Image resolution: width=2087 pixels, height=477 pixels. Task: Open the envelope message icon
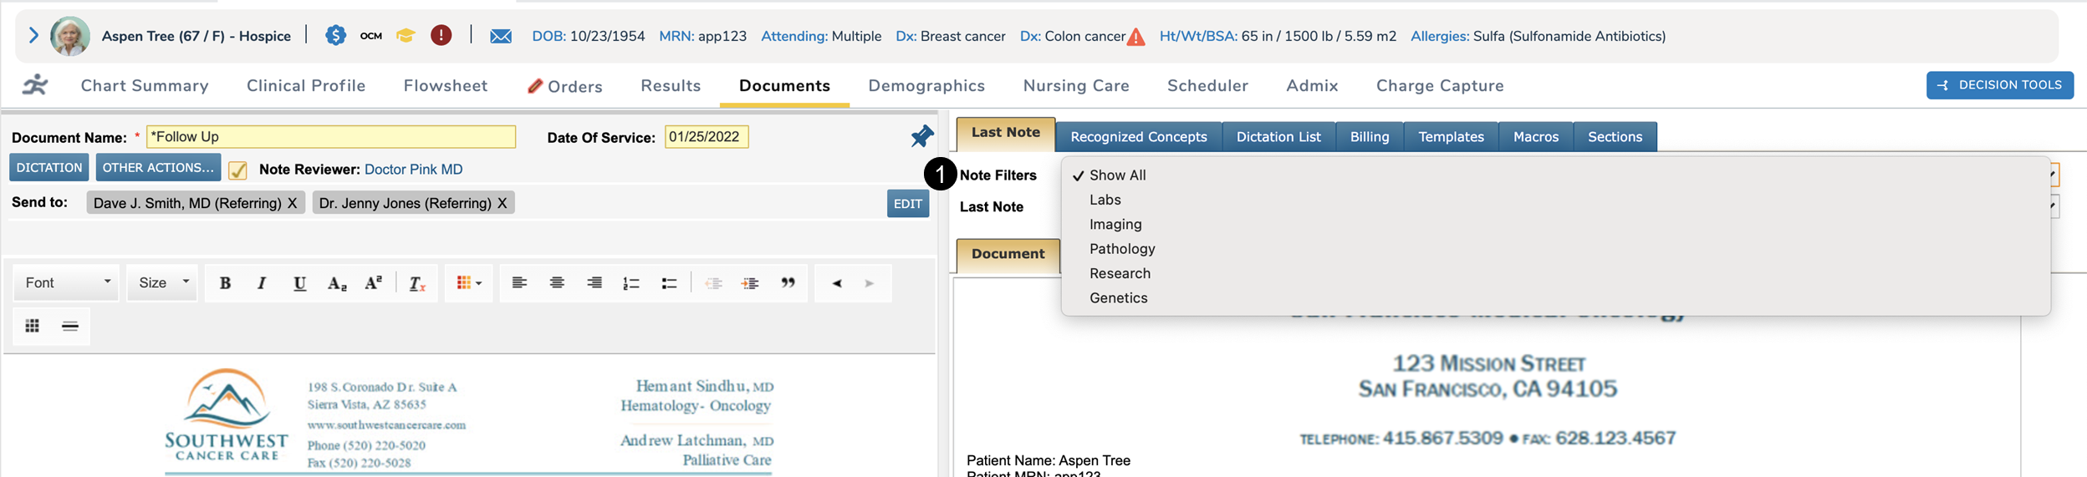point(501,36)
